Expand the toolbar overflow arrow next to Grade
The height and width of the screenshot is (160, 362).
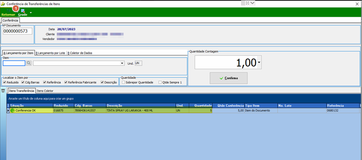point(31,13)
